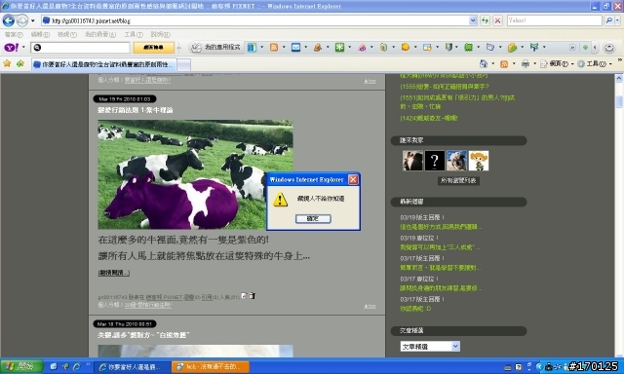Open the recent pages dropdown beside Forward
Image resolution: width=624 pixels, height=374 pixels.
point(33,20)
